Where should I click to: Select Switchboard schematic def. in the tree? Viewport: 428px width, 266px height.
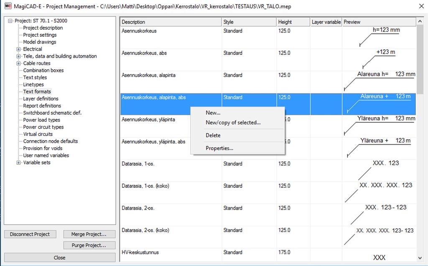(52, 113)
